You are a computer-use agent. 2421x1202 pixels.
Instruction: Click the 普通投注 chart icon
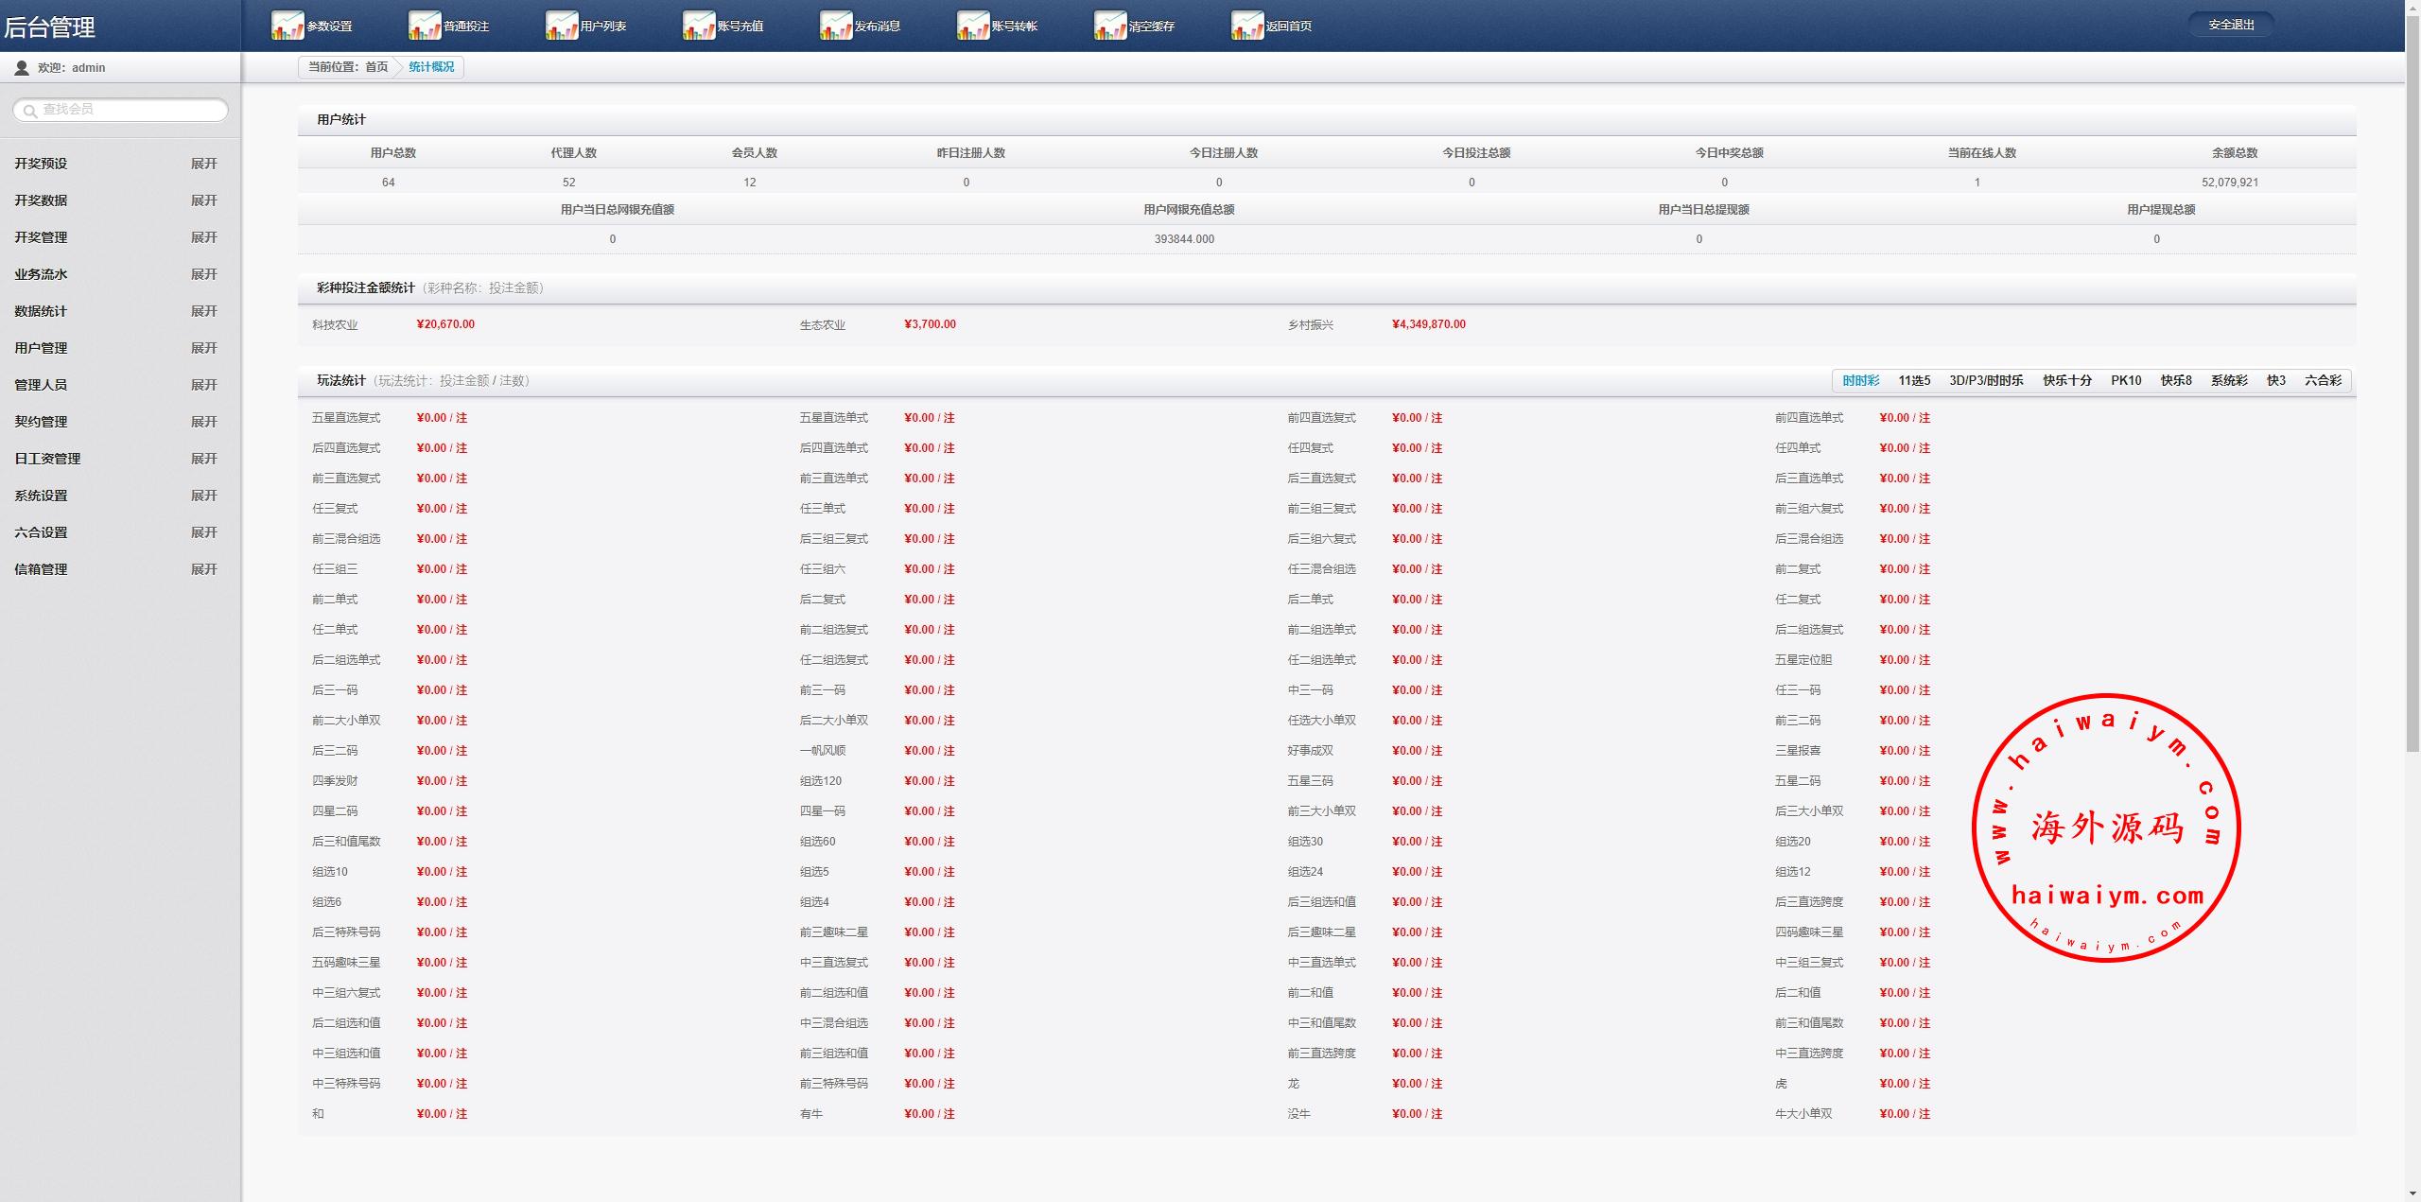click(424, 26)
